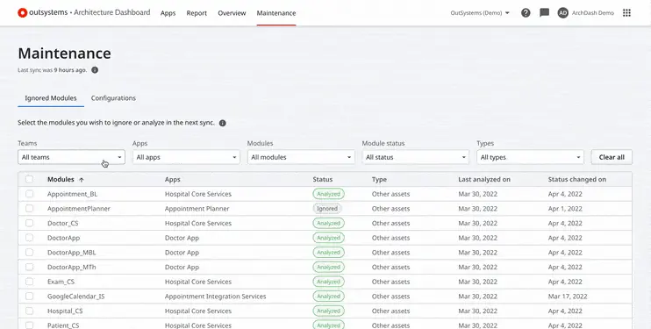
Task: Check the DoctorApp row checkbox
Action: pyautogui.click(x=29, y=238)
